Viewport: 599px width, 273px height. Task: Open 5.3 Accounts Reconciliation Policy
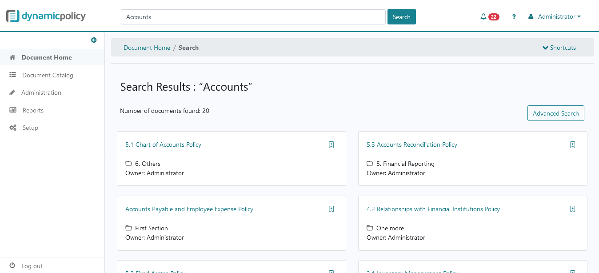tap(412, 145)
